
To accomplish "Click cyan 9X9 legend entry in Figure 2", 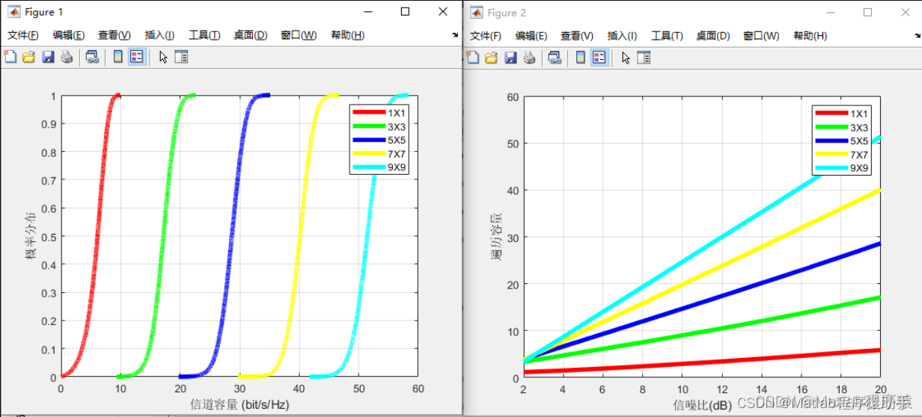I will [842, 168].
